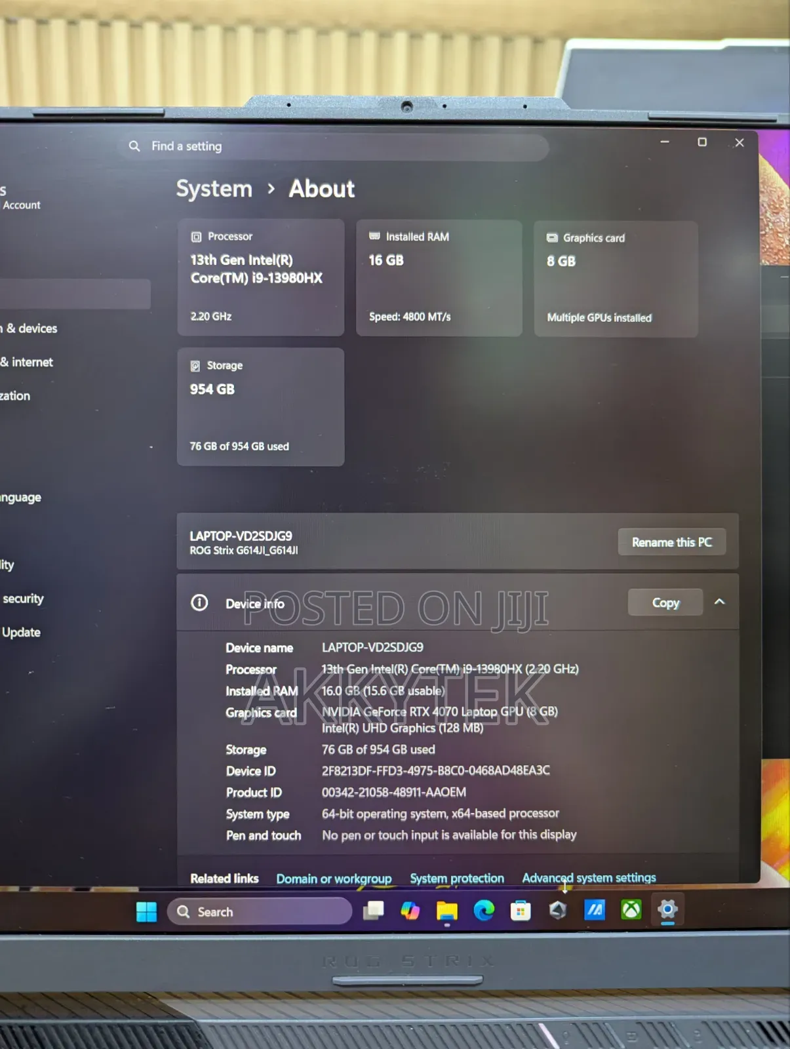Screen dimensions: 790x1049
Task: Click the taskbar Search box
Action: (x=260, y=911)
